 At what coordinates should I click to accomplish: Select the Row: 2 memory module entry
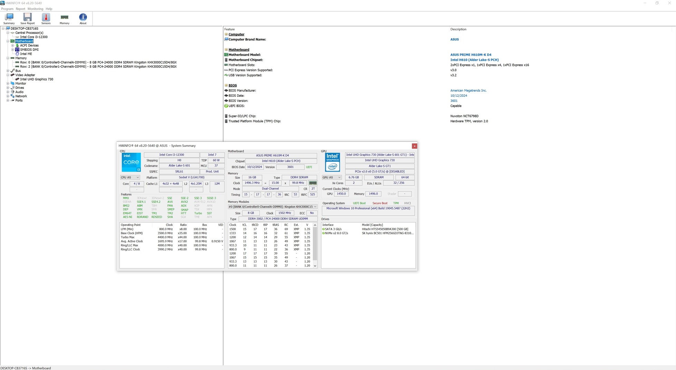(x=98, y=67)
